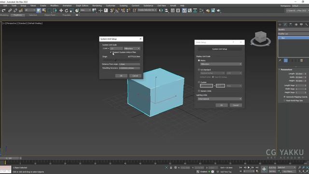Open the Motion tab in command panel
Image resolution: width=309 pixels, height=174 pixels.
coord(296,25)
